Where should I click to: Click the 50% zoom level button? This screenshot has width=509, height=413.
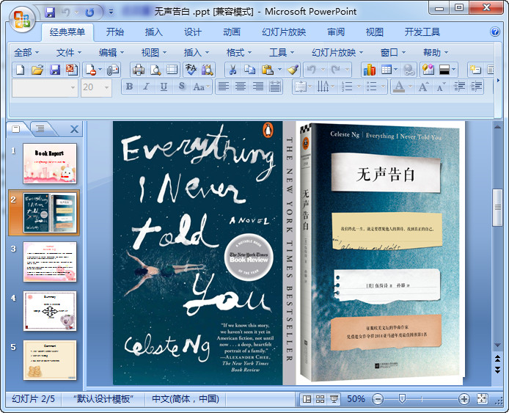click(356, 399)
